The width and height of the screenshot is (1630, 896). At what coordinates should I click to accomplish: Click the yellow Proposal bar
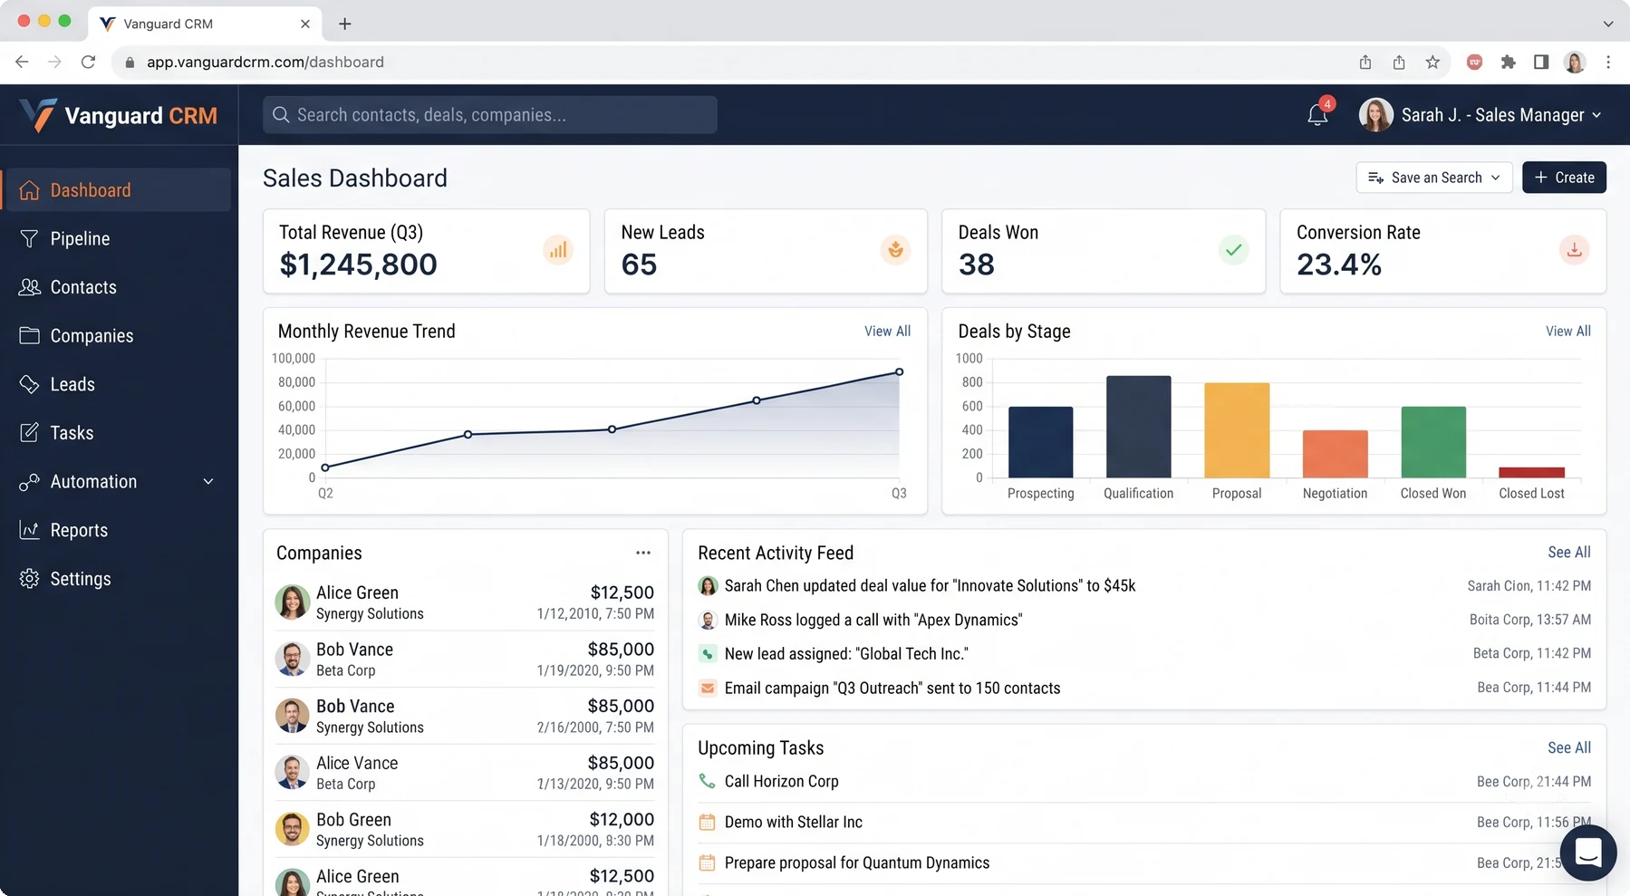[1237, 430]
